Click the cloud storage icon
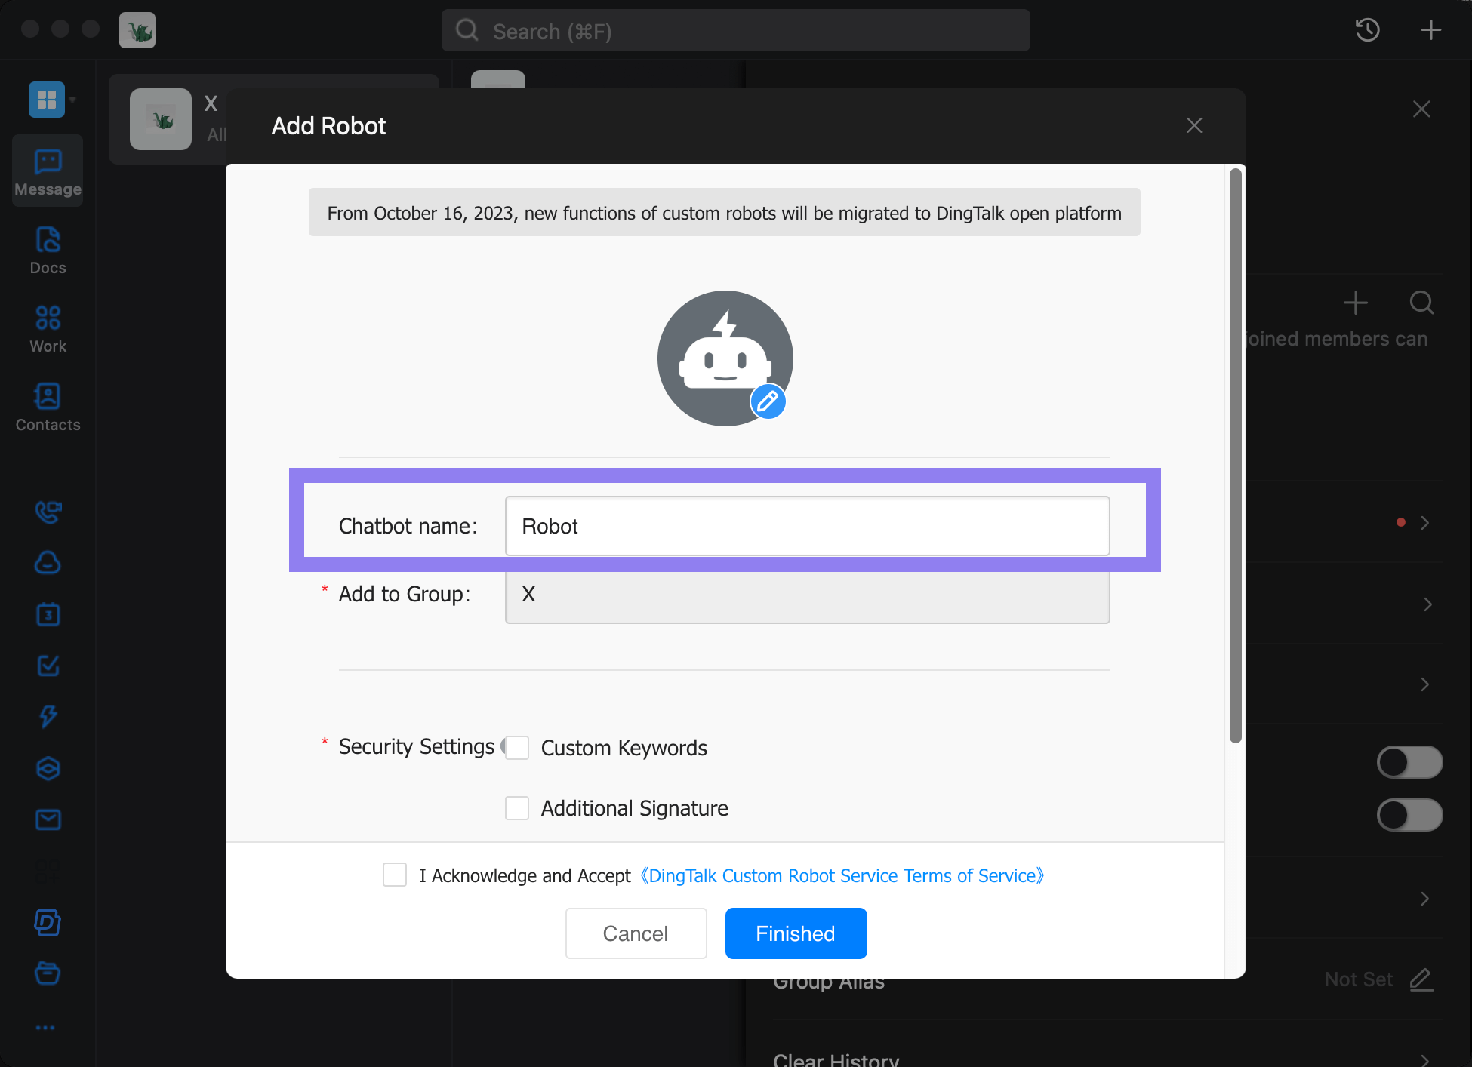 click(47, 562)
